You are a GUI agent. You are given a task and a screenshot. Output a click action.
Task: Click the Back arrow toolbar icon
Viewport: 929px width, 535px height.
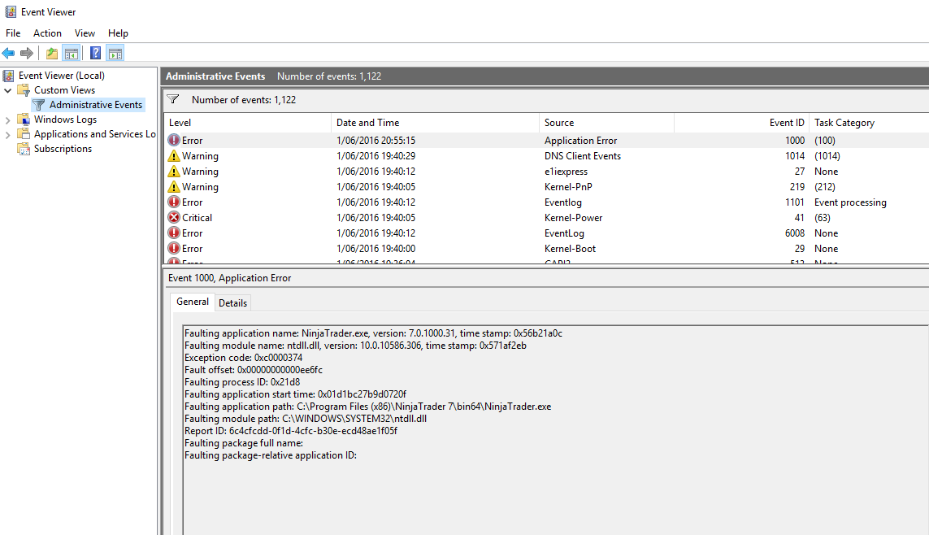(8, 54)
